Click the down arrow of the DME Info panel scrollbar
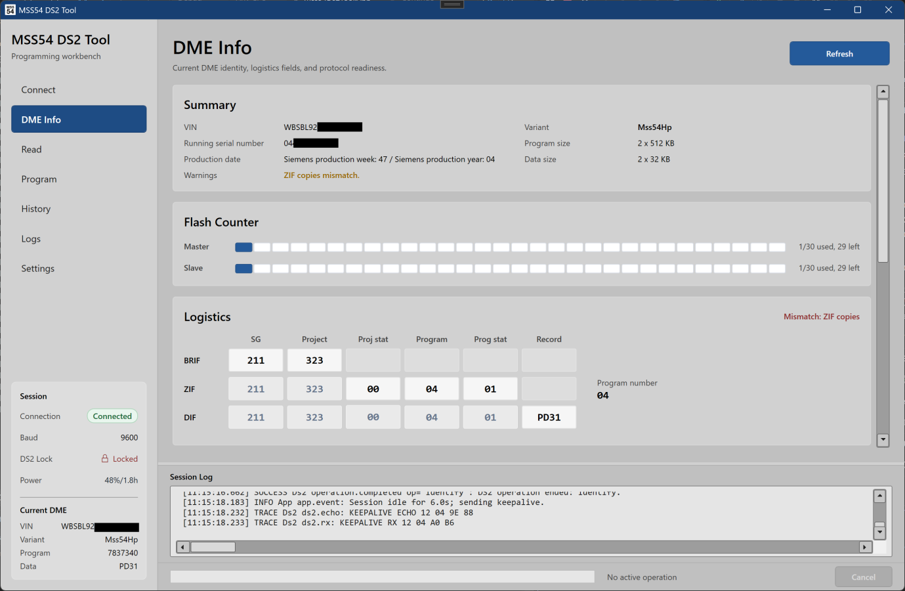Viewport: 905px width, 591px height. click(x=883, y=440)
